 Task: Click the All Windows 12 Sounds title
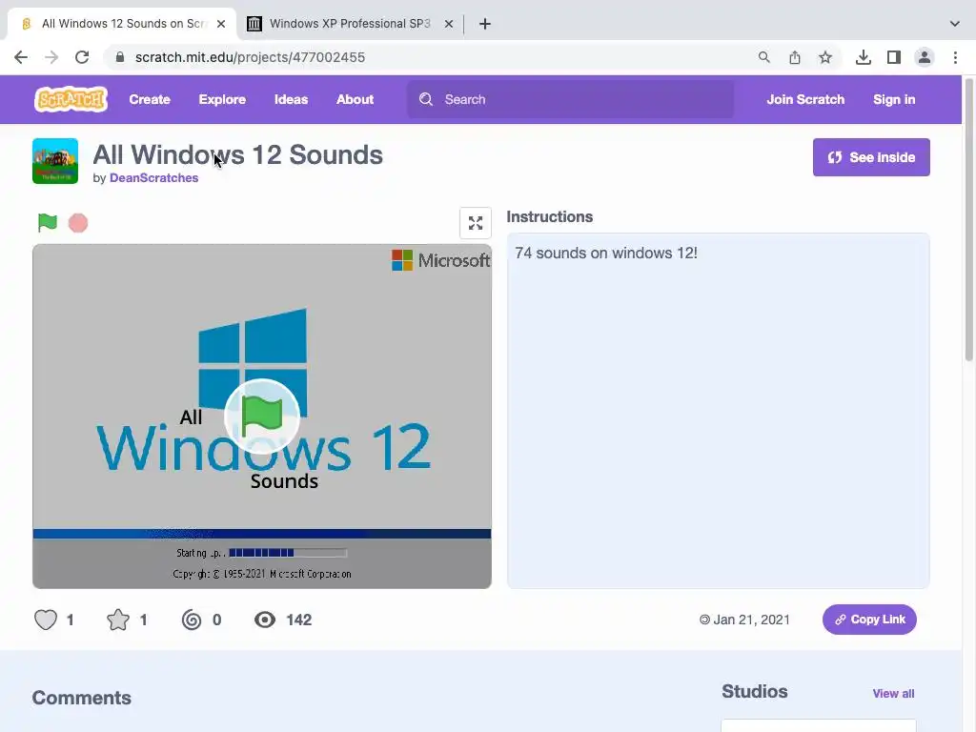(237, 155)
